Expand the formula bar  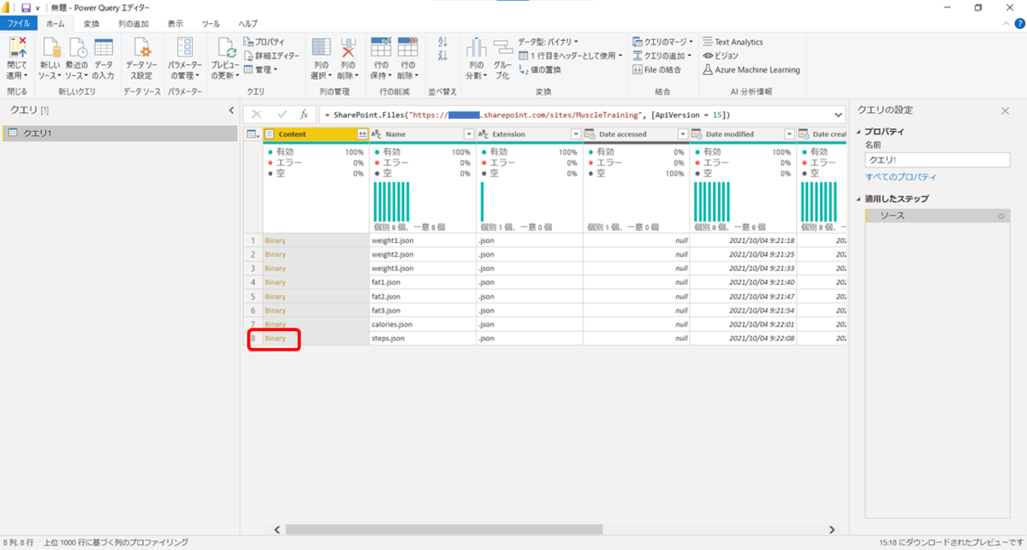click(838, 115)
